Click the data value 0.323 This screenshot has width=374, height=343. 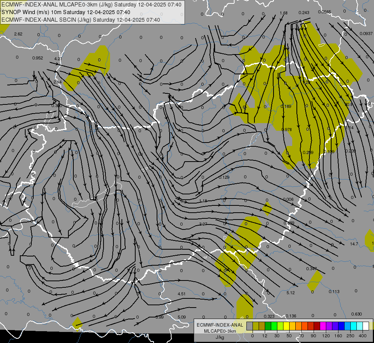(x=269, y=316)
